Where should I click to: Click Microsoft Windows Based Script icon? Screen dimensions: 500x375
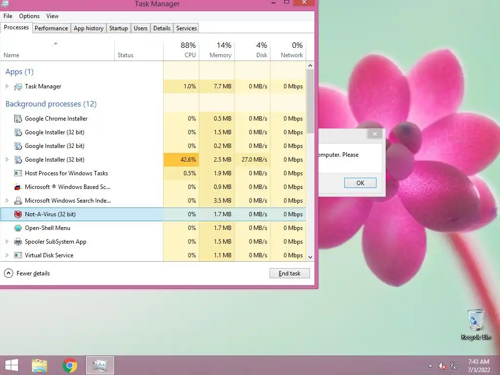click(18, 187)
